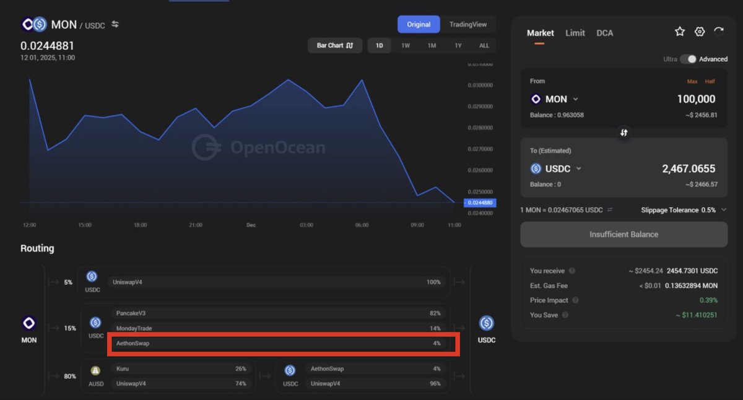Click the Routing section heading
This screenshot has height=400, width=743.
tap(37, 248)
